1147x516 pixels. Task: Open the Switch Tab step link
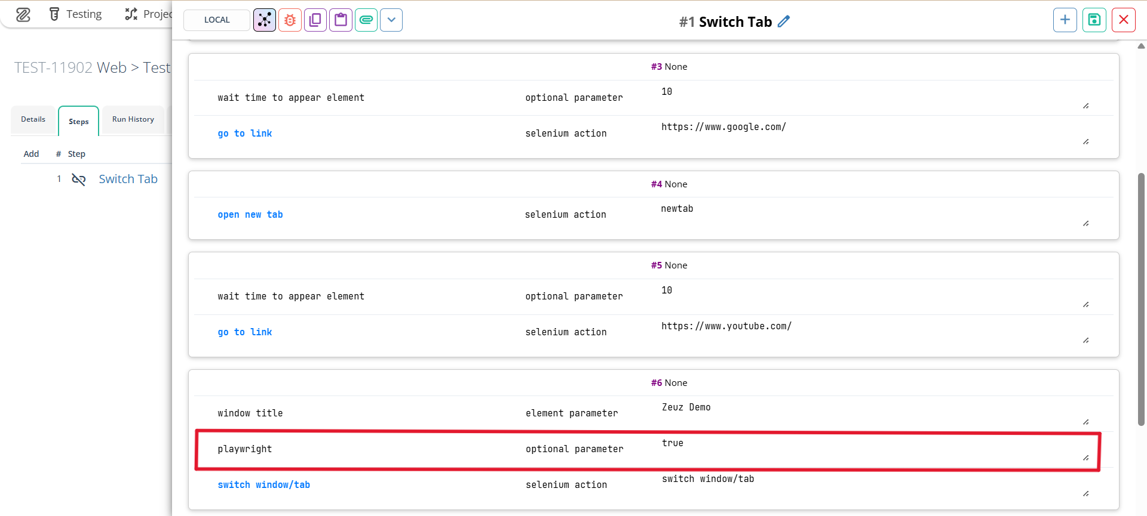pos(128,179)
